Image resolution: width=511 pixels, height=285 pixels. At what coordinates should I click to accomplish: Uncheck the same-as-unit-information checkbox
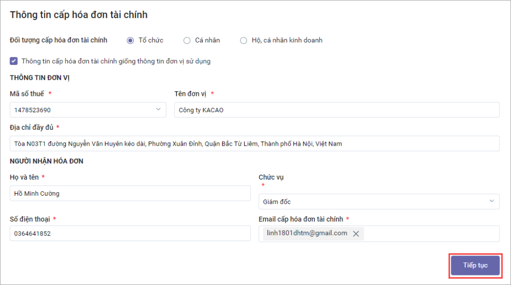click(13, 61)
